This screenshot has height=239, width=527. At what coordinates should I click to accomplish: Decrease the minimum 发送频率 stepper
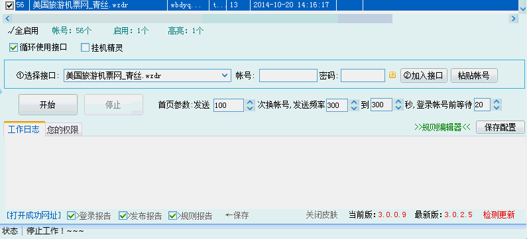click(354, 108)
